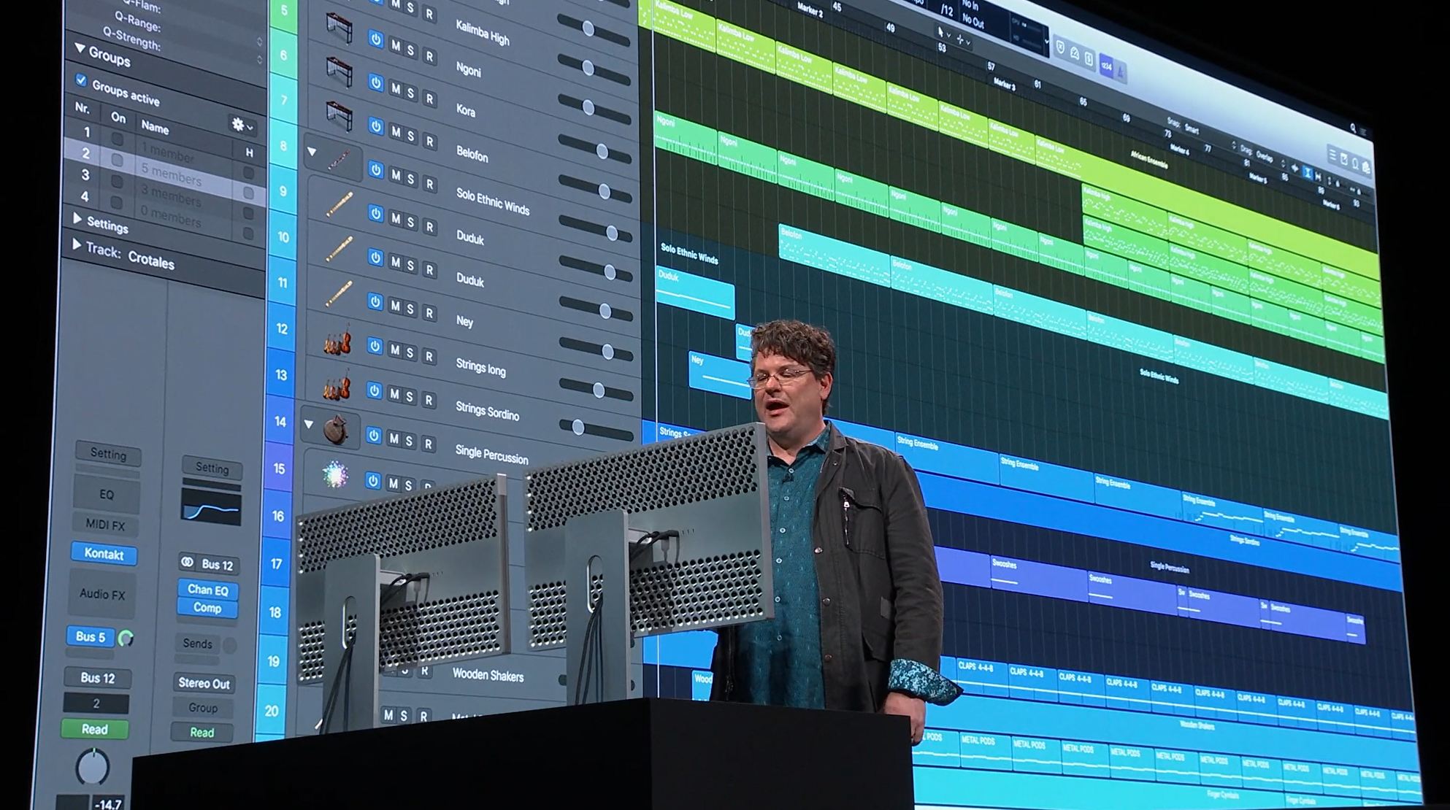Viewport: 1450px width, 810px height.
Task: Enable the Metronome icon
Action: tap(1120, 72)
